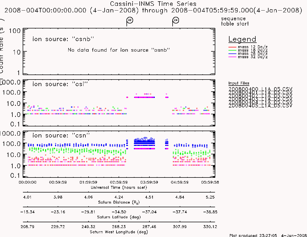The width and height of the screenshot is (307, 237).
Task: Click Saturn west longitude value 208.79
Action: (x=27, y=227)
